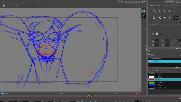Click the width input field

point(167,41)
